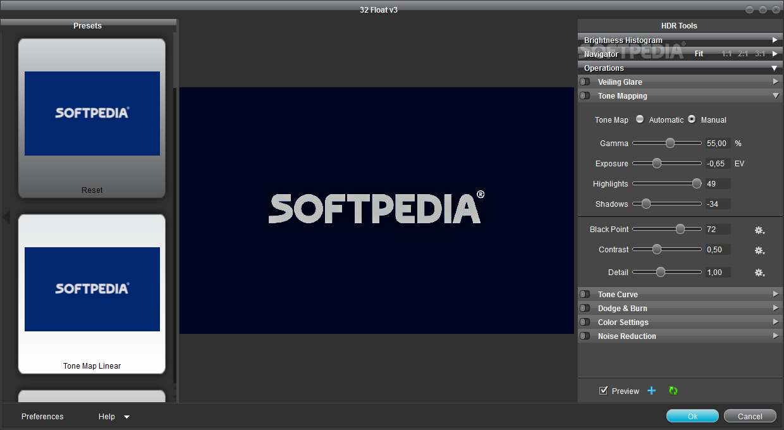
Task: Expand the Brightness Histogram section
Action: (x=775, y=40)
